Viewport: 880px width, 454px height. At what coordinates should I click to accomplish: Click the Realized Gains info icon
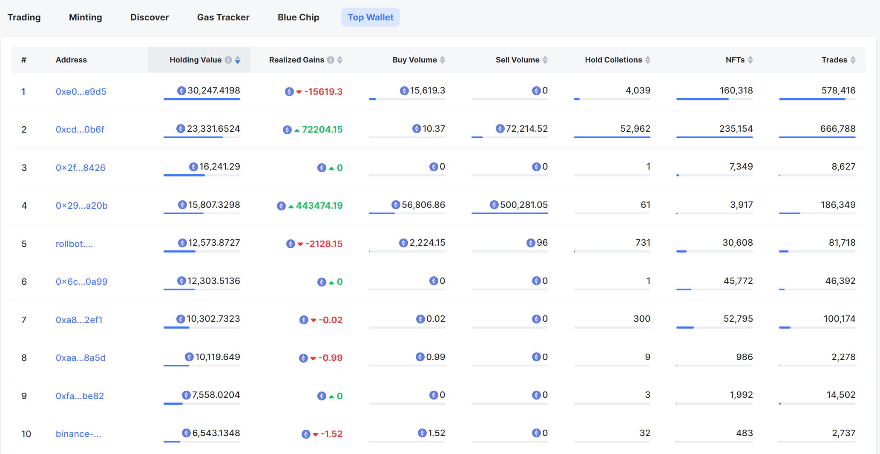[x=331, y=60]
